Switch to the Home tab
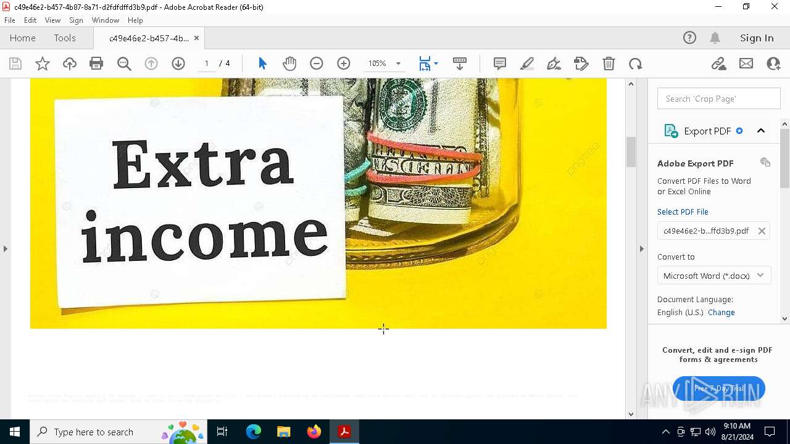The width and height of the screenshot is (790, 444). click(x=23, y=38)
